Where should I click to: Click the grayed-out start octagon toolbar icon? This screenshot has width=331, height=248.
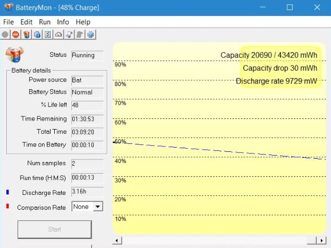(x=5, y=35)
